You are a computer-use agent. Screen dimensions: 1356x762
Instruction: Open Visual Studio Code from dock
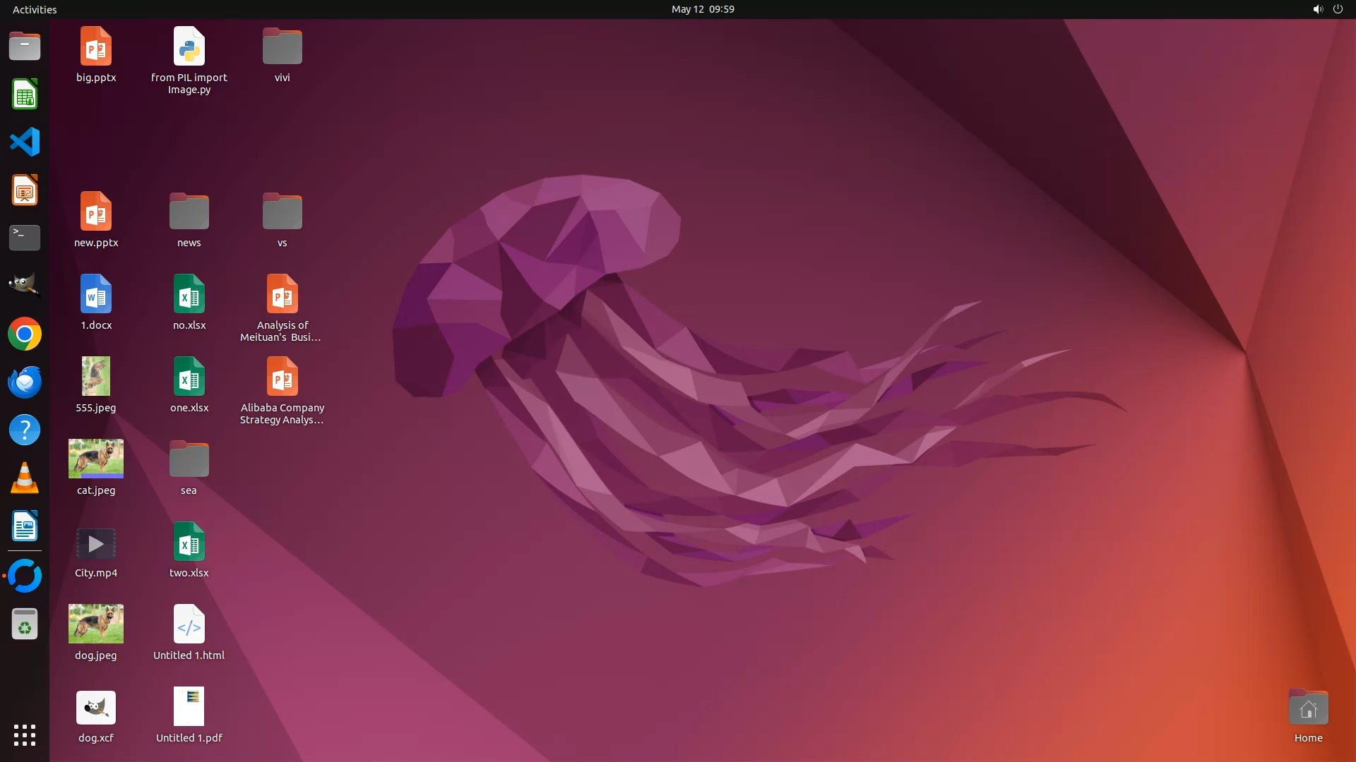click(25, 143)
